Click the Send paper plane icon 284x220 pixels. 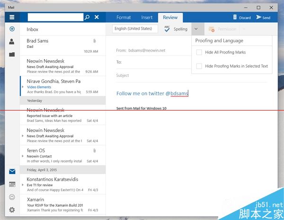coord(258,17)
